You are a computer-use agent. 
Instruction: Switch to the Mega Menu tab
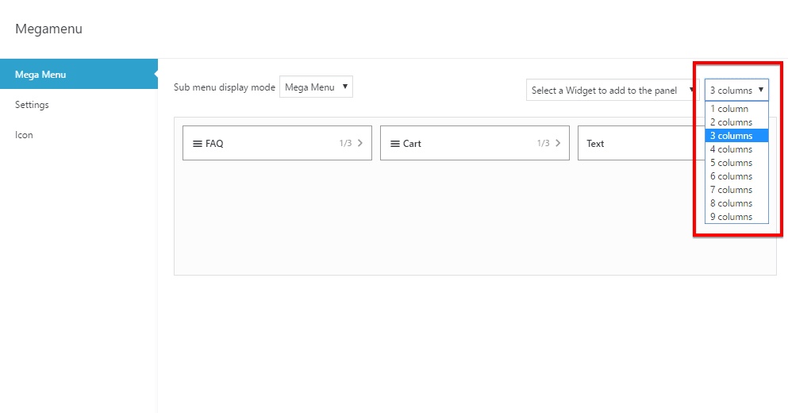[79, 75]
